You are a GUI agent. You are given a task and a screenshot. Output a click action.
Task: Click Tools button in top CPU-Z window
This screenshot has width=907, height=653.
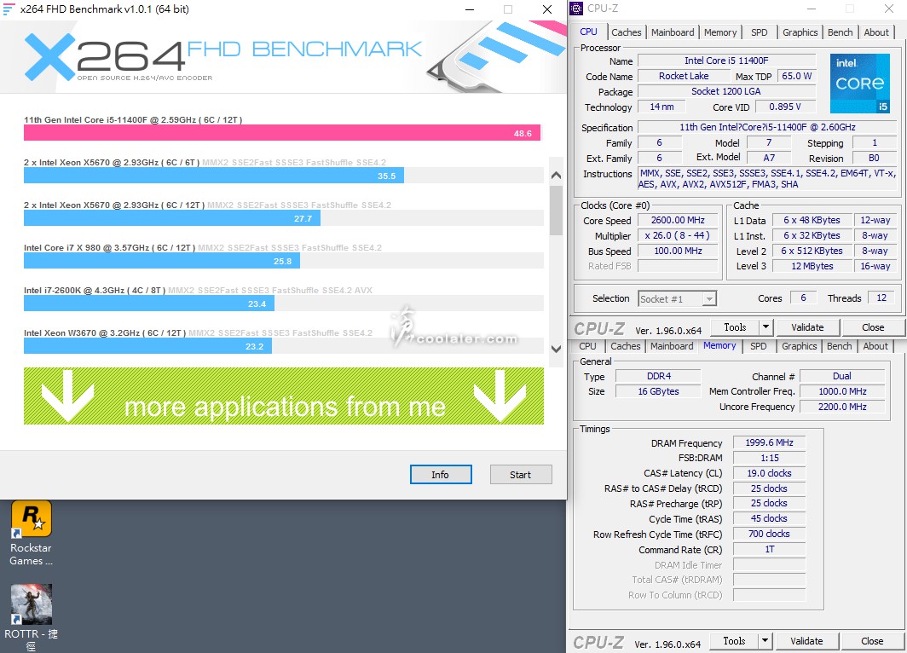point(735,327)
